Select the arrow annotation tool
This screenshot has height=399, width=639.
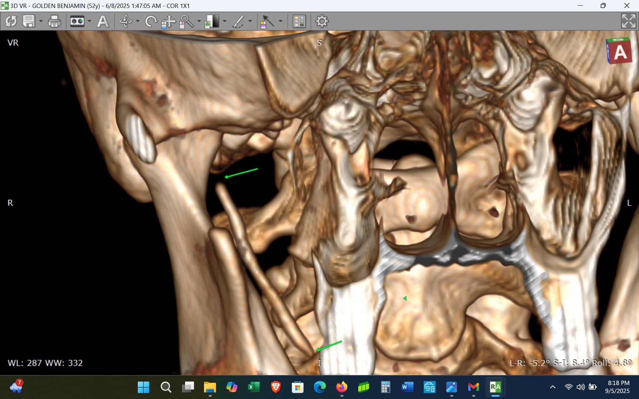pos(267,22)
